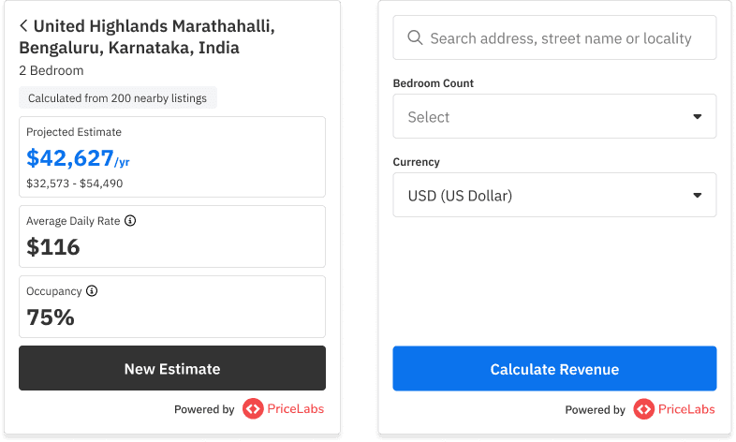Click the PriceLabs logo below New Estimate
The image size is (736, 442).
click(x=253, y=409)
